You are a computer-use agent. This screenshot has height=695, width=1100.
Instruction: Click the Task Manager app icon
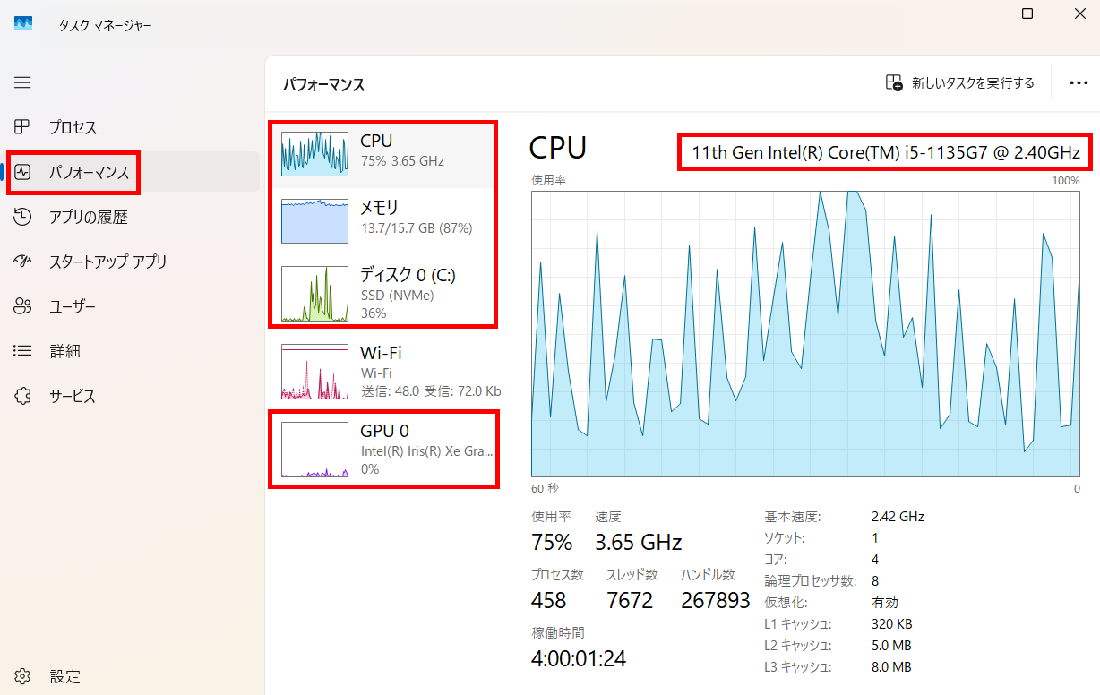23,24
